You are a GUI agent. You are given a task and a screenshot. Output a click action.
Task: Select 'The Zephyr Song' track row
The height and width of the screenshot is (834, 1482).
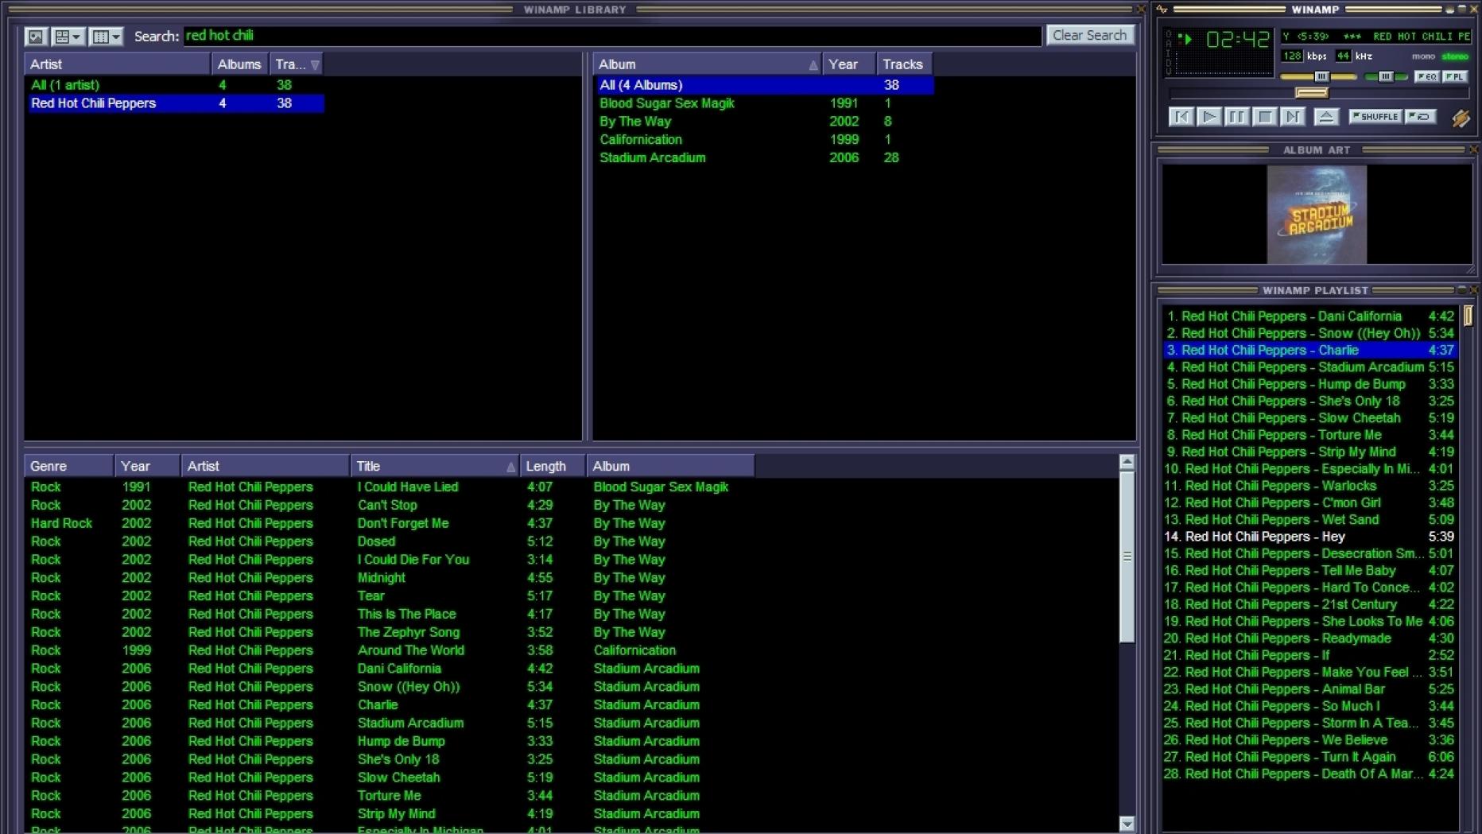click(x=390, y=632)
